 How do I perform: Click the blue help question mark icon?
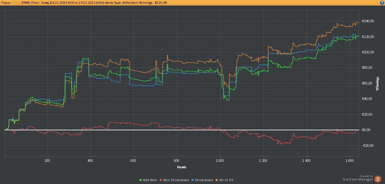tap(382, 2)
